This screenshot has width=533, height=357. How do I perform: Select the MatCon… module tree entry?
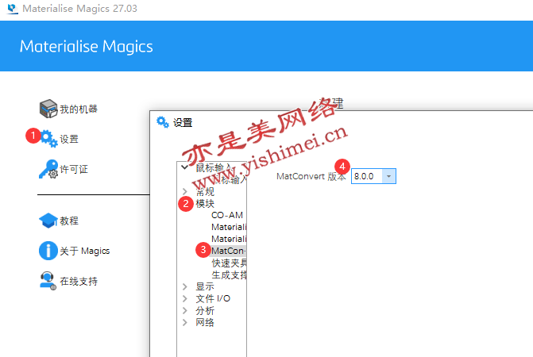tap(229, 251)
